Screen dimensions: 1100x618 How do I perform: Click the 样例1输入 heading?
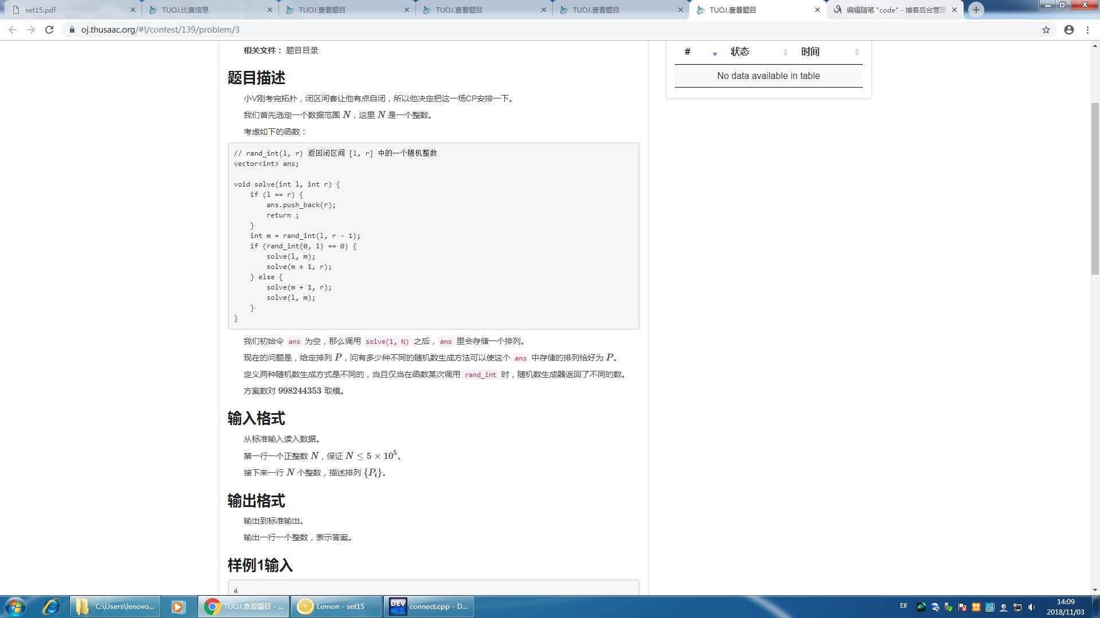point(260,565)
